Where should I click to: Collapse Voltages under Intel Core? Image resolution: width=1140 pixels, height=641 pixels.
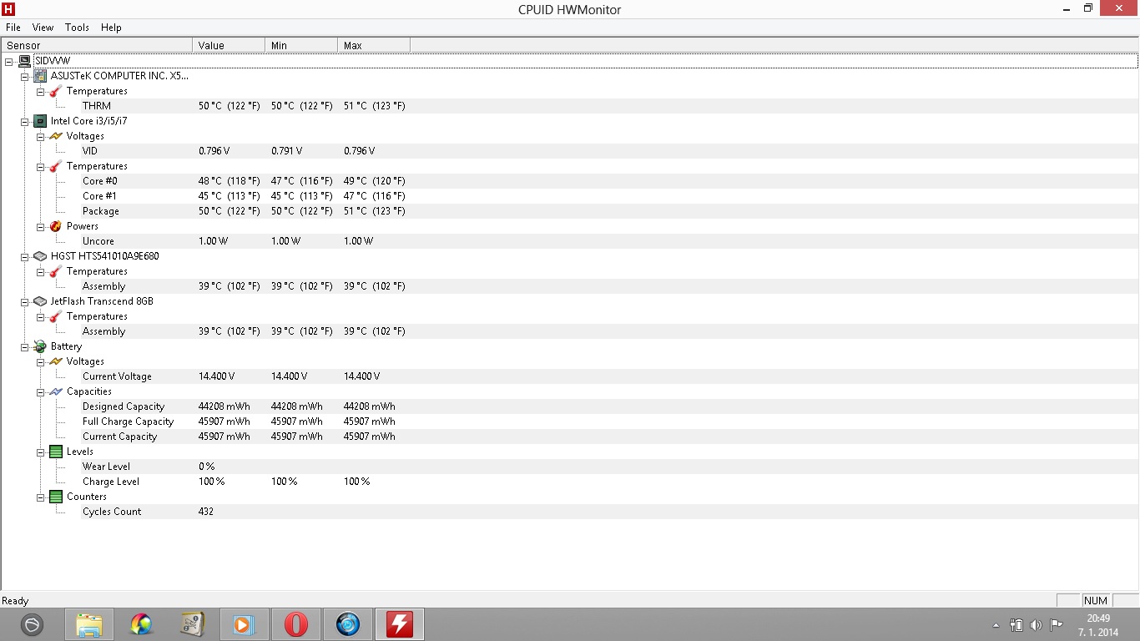click(x=40, y=136)
